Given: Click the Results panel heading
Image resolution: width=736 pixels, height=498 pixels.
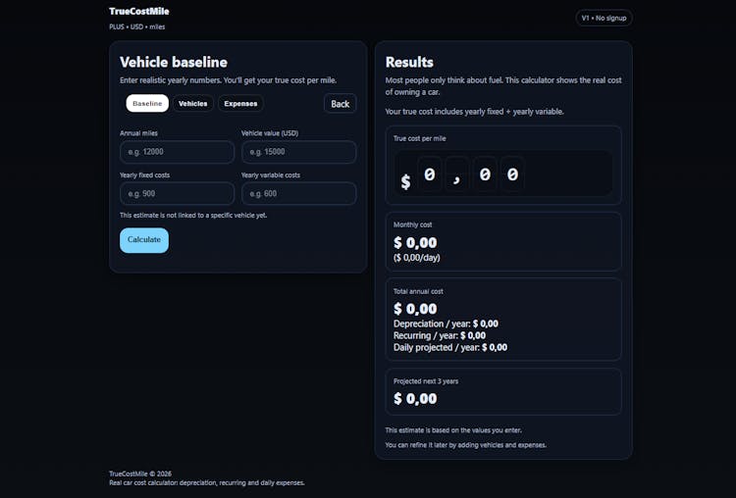Looking at the screenshot, I should tap(409, 62).
